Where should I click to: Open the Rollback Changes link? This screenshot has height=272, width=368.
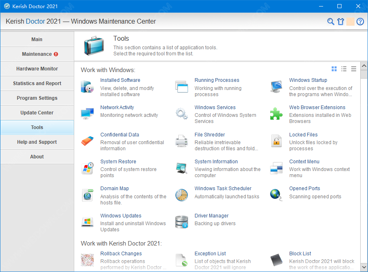(121, 254)
